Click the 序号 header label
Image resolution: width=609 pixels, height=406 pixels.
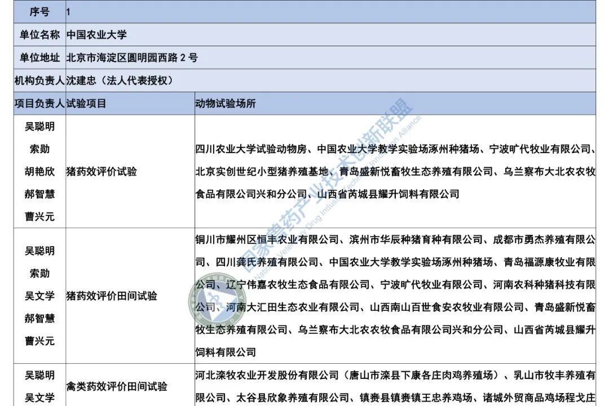39,12
